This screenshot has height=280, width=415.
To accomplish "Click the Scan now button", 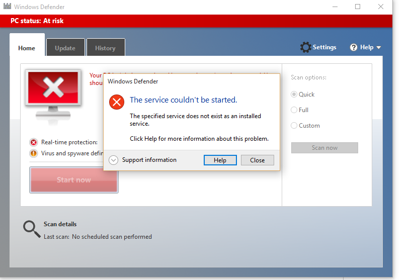I will [324, 148].
